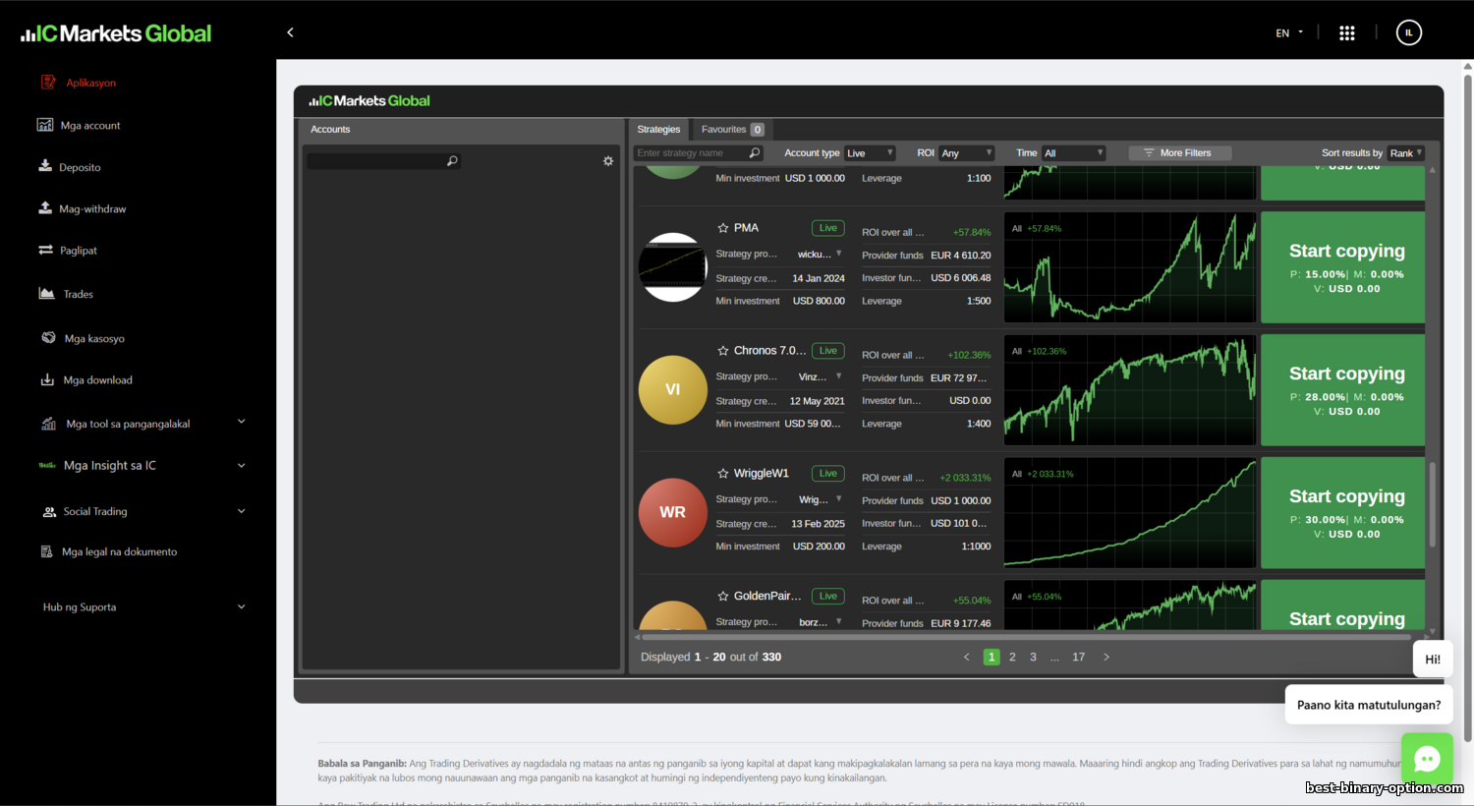This screenshot has width=1474, height=806.
Task: Go to page 2 of strategies
Action: pos(1012,658)
